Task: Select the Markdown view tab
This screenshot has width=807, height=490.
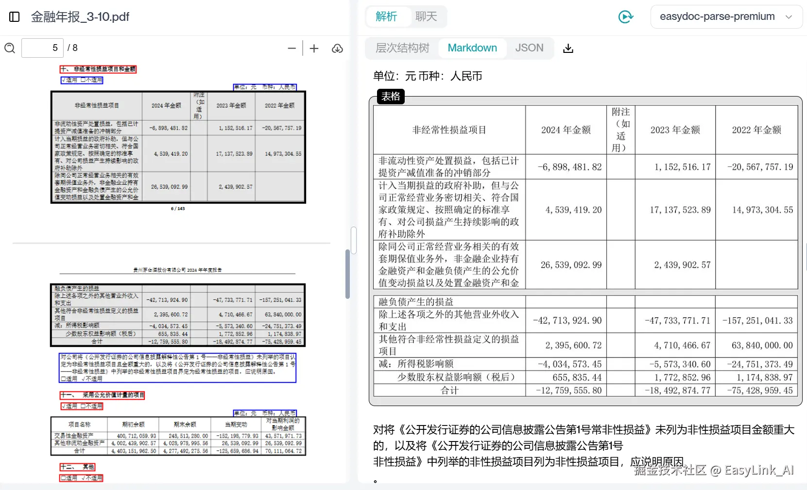Action: point(472,48)
